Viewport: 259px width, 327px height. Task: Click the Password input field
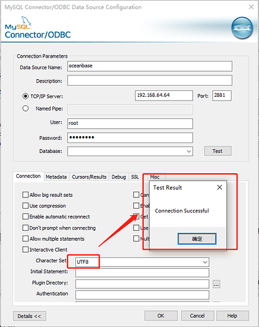[130, 137]
